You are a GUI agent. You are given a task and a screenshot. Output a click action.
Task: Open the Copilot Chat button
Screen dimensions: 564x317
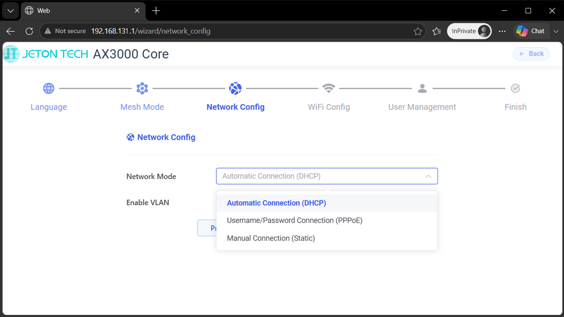531,31
